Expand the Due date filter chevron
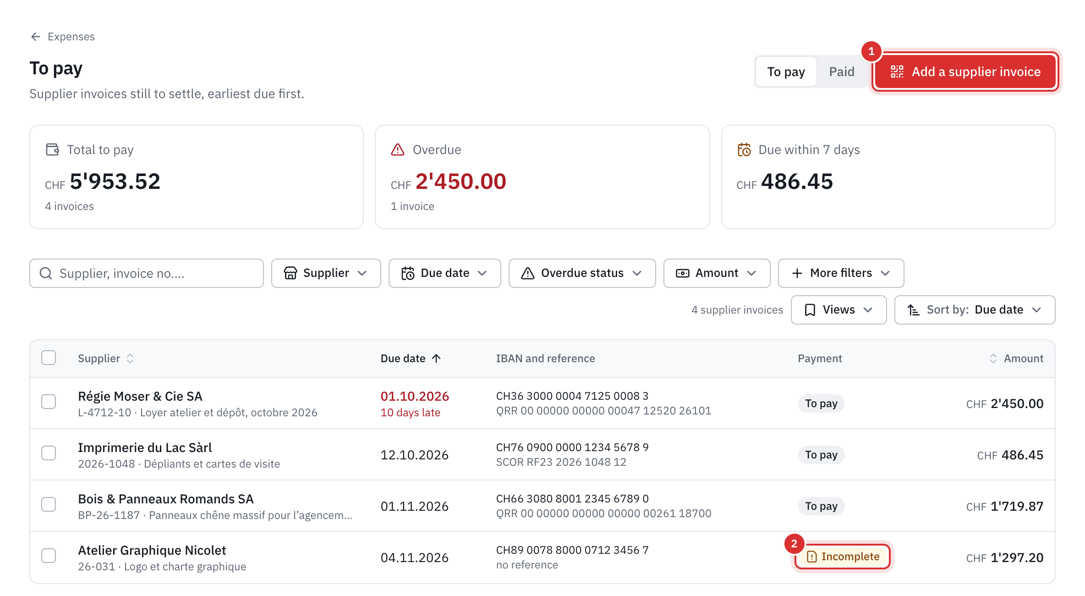 (x=482, y=273)
